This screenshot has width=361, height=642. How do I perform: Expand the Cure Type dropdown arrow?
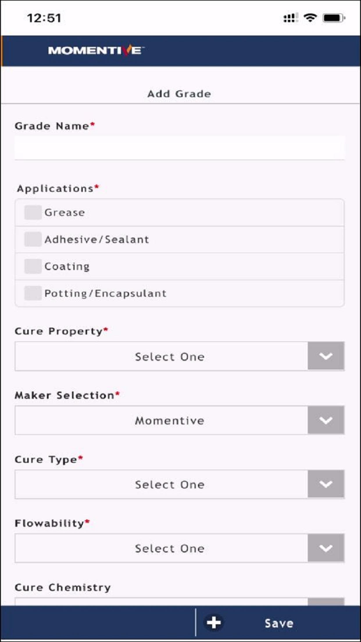[326, 484]
